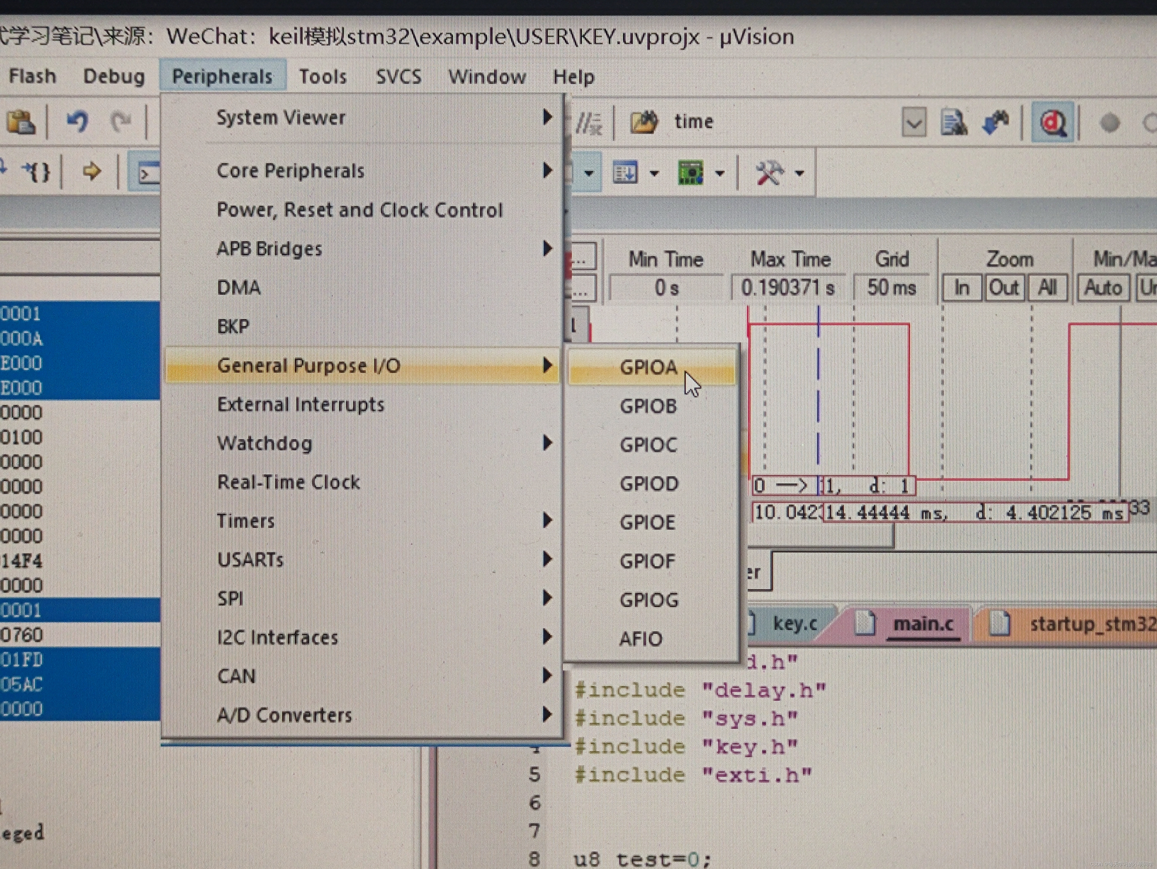1157x869 pixels.
Task: Click the braces step icon
Action: click(36, 172)
